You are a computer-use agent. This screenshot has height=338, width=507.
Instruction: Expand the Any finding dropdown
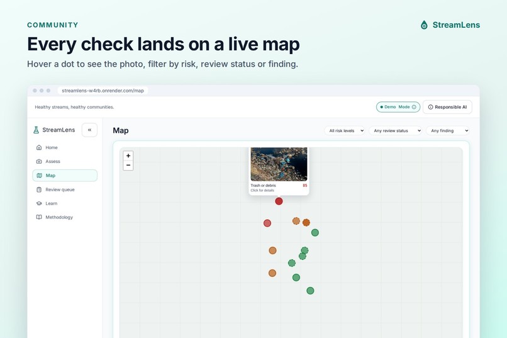447,131
